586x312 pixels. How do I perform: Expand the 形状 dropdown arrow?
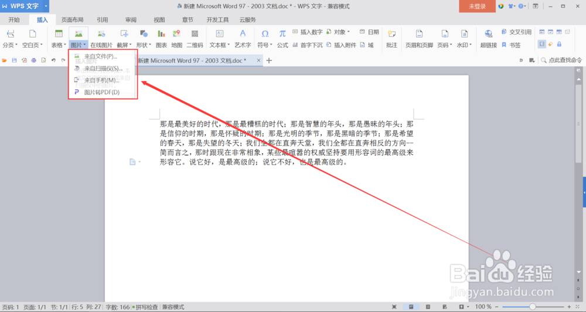pos(150,45)
